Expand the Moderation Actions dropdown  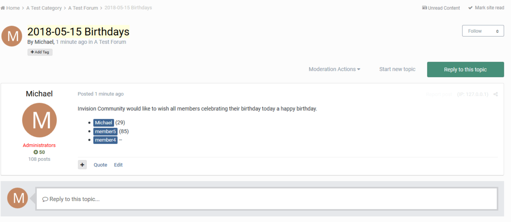pyautogui.click(x=334, y=69)
